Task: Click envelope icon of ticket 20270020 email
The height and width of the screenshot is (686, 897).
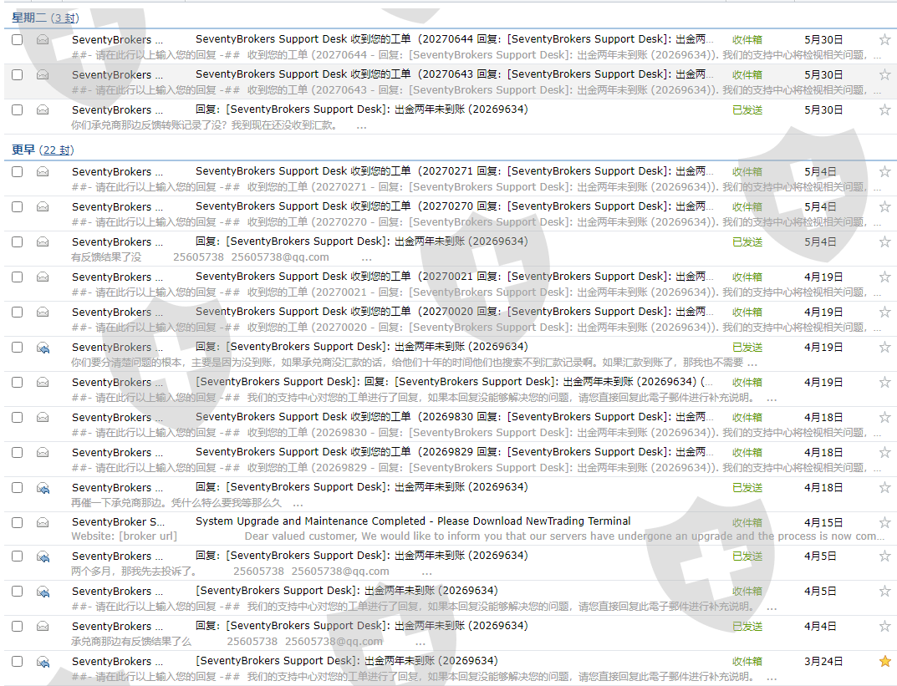Action: pyautogui.click(x=43, y=313)
